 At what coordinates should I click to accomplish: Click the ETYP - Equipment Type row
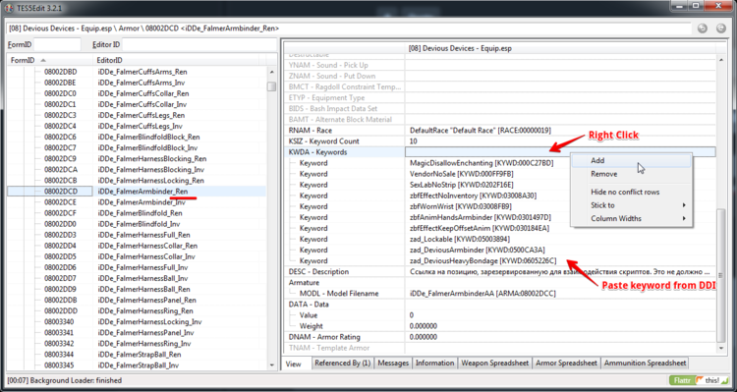[499, 98]
